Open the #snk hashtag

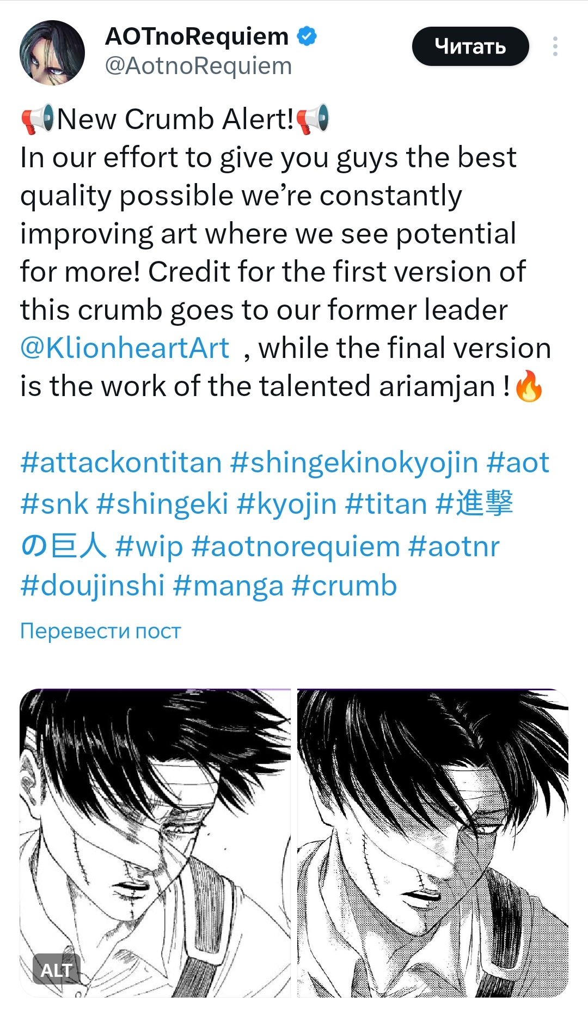[54, 503]
